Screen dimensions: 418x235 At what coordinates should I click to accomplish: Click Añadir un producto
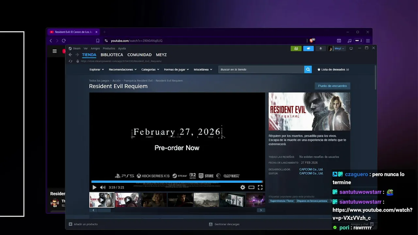83,224
